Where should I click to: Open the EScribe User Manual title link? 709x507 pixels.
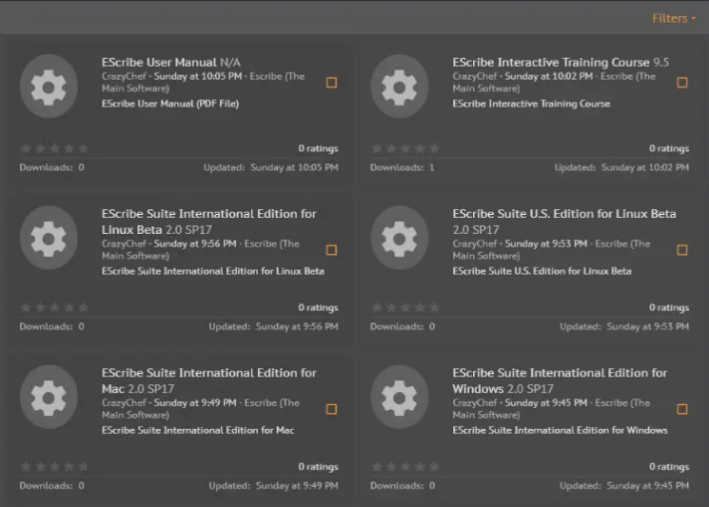159,62
